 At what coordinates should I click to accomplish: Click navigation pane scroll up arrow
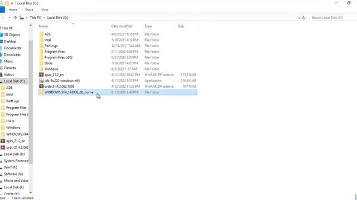click(x=31, y=26)
